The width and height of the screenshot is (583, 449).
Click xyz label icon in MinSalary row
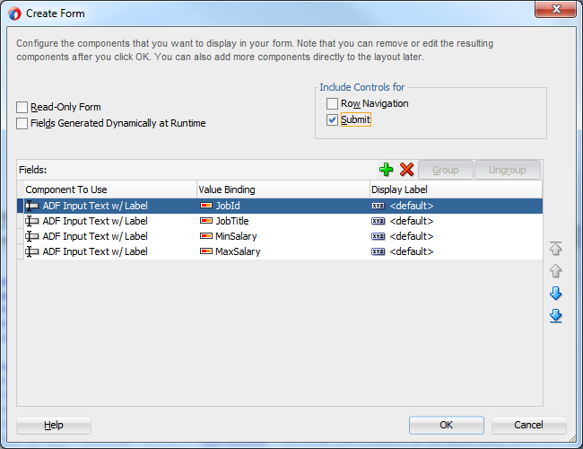coord(379,236)
